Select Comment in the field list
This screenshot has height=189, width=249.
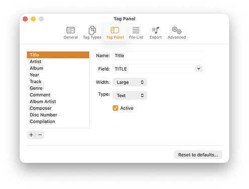coord(58,95)
